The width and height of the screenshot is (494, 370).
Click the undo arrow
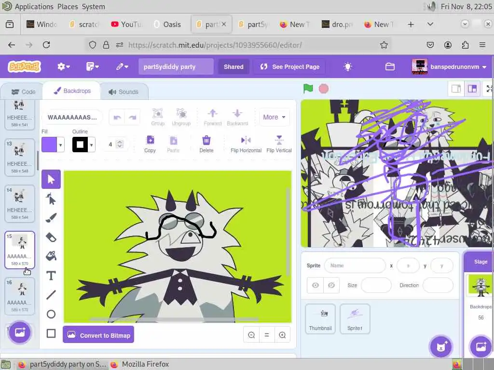[x=117, y=118]
